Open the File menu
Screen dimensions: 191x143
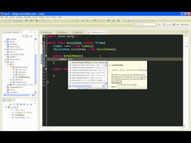[x=2, y=17]
